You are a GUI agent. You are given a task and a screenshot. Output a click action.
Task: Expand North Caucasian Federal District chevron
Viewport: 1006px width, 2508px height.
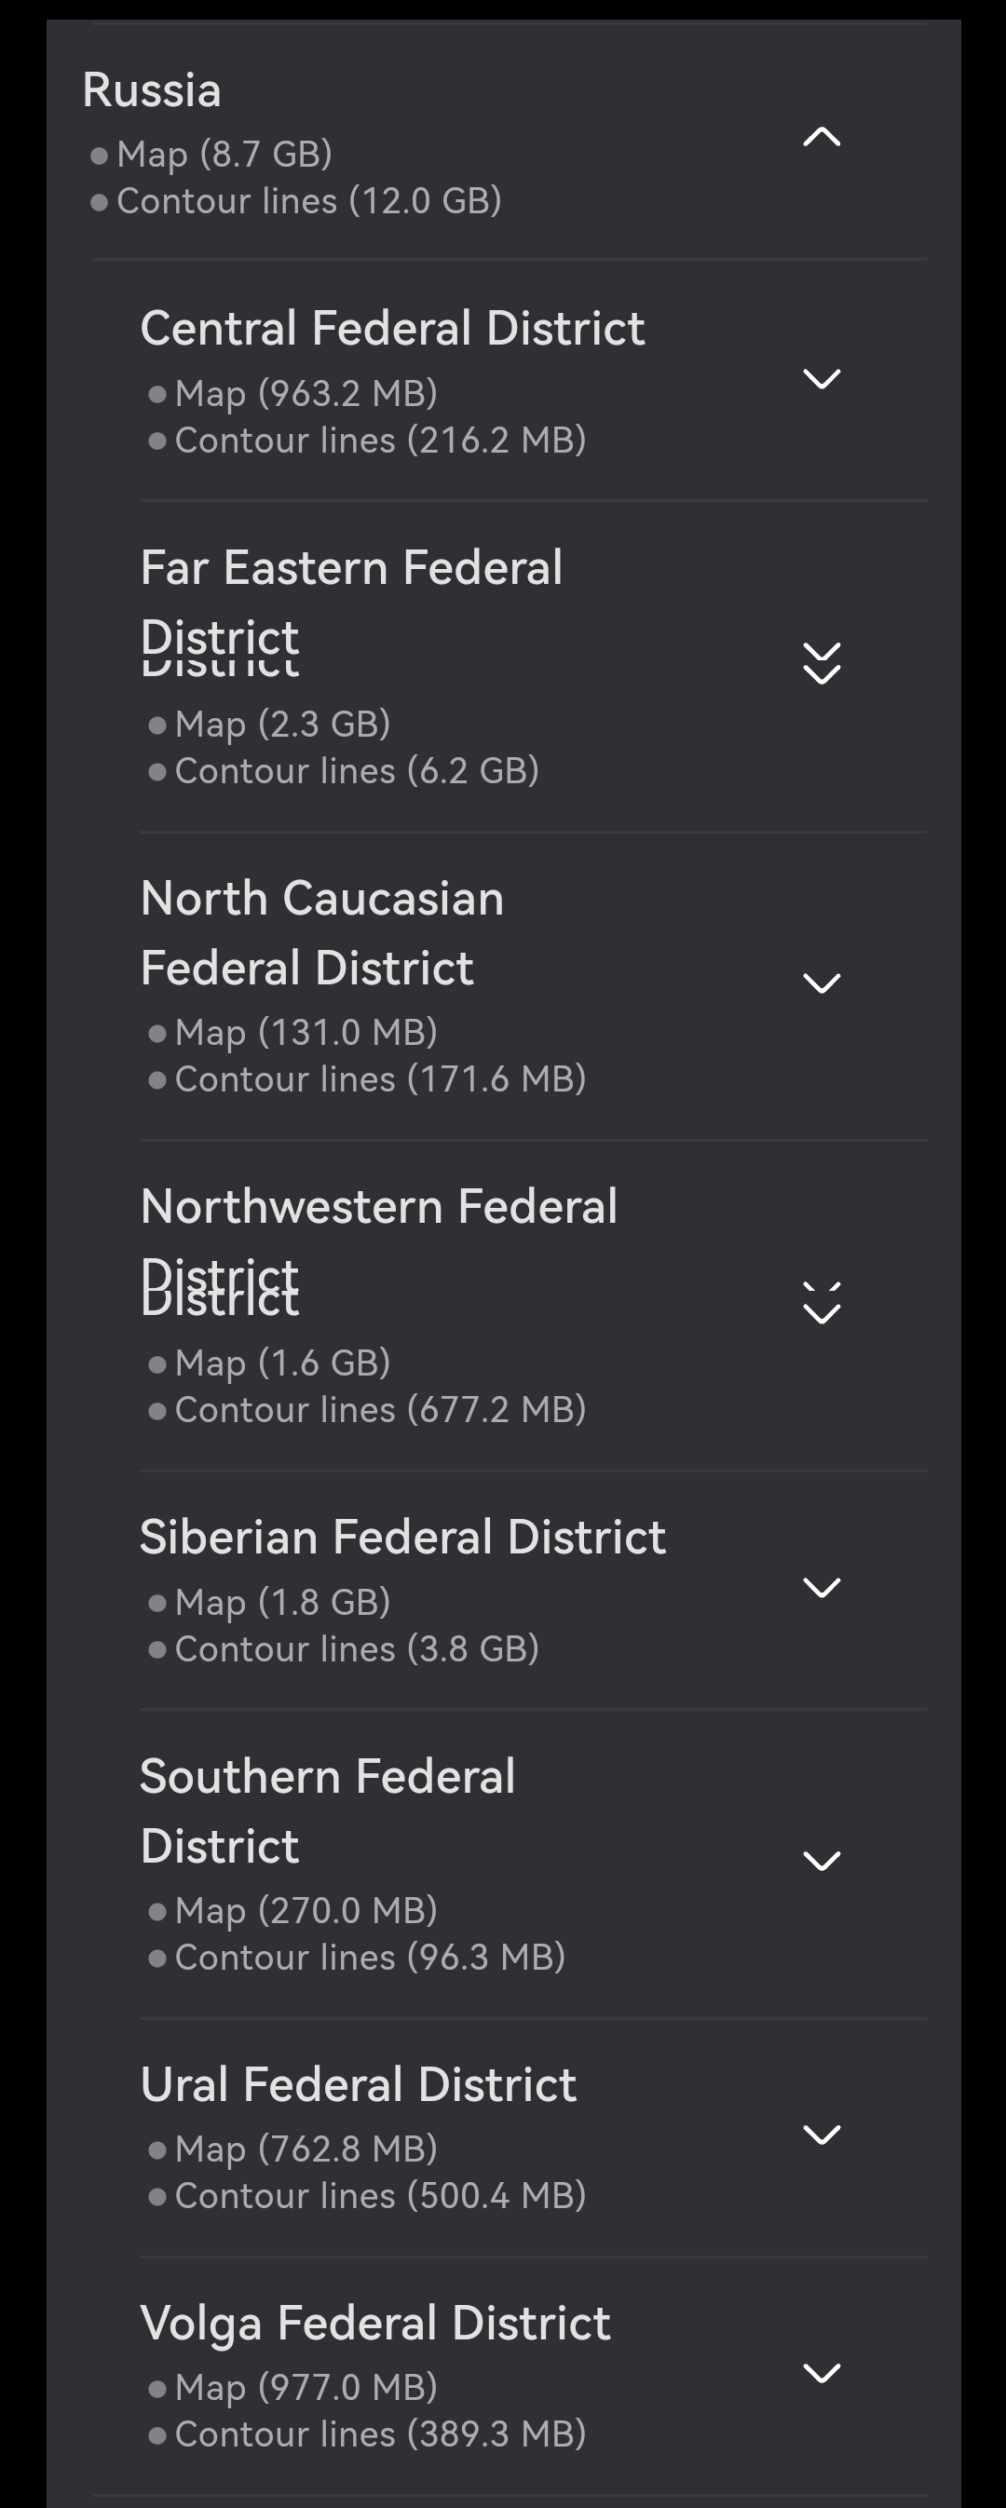click(821, 983)
